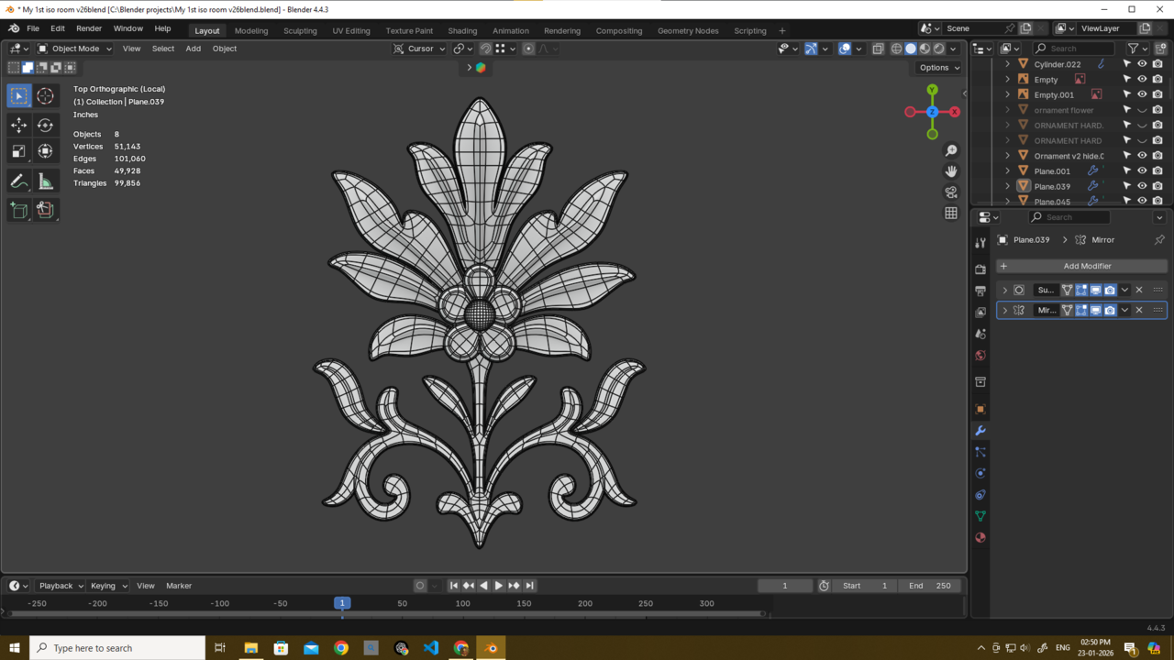Viewport: 1174px width, 660px height.
Task: Open the Object Data properties tab
Action: point(980,516)
